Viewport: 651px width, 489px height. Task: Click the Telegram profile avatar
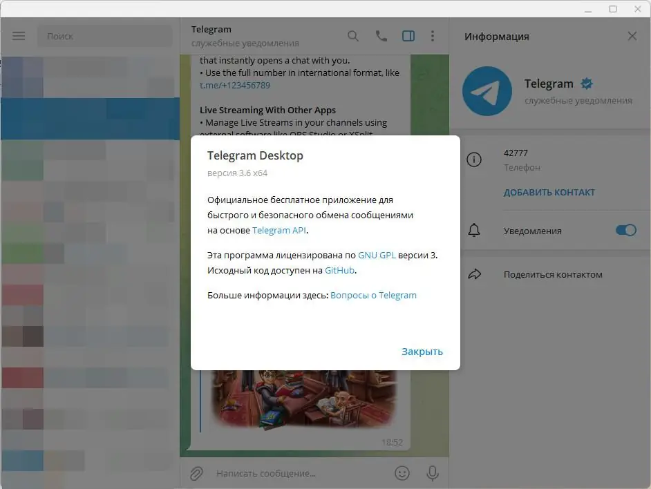pos(487,90)
